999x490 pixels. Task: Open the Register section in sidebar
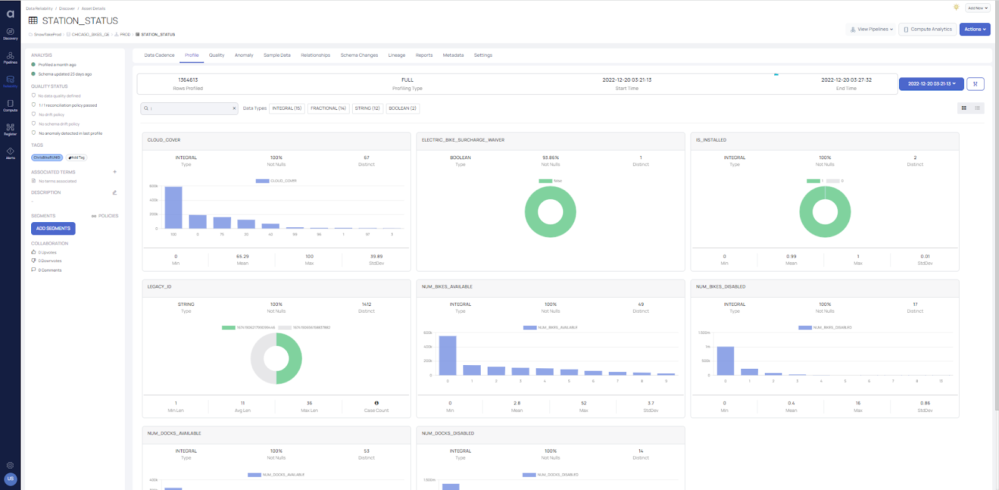pyautogui.click(x=10, y=129)
